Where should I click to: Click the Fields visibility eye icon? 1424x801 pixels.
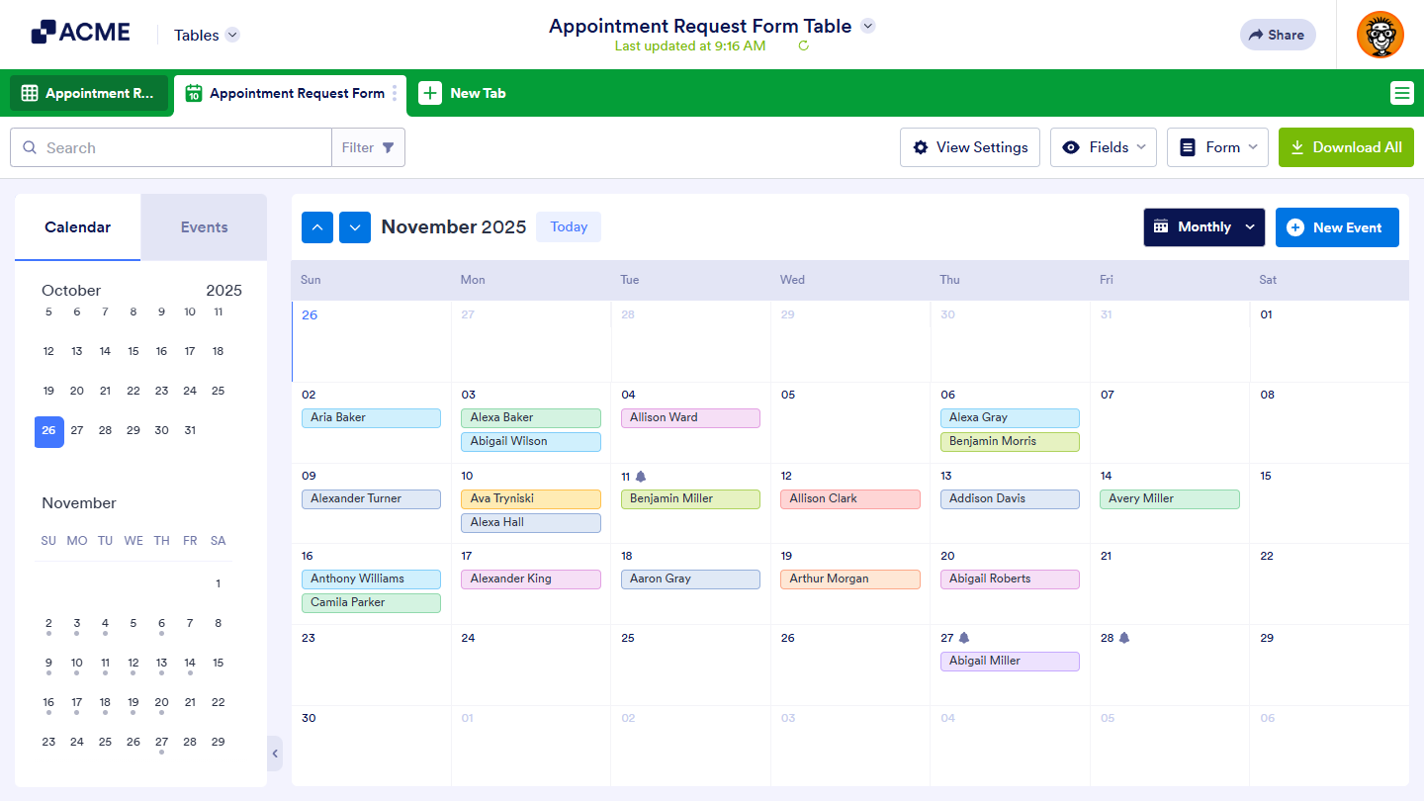coord(1071,146)
